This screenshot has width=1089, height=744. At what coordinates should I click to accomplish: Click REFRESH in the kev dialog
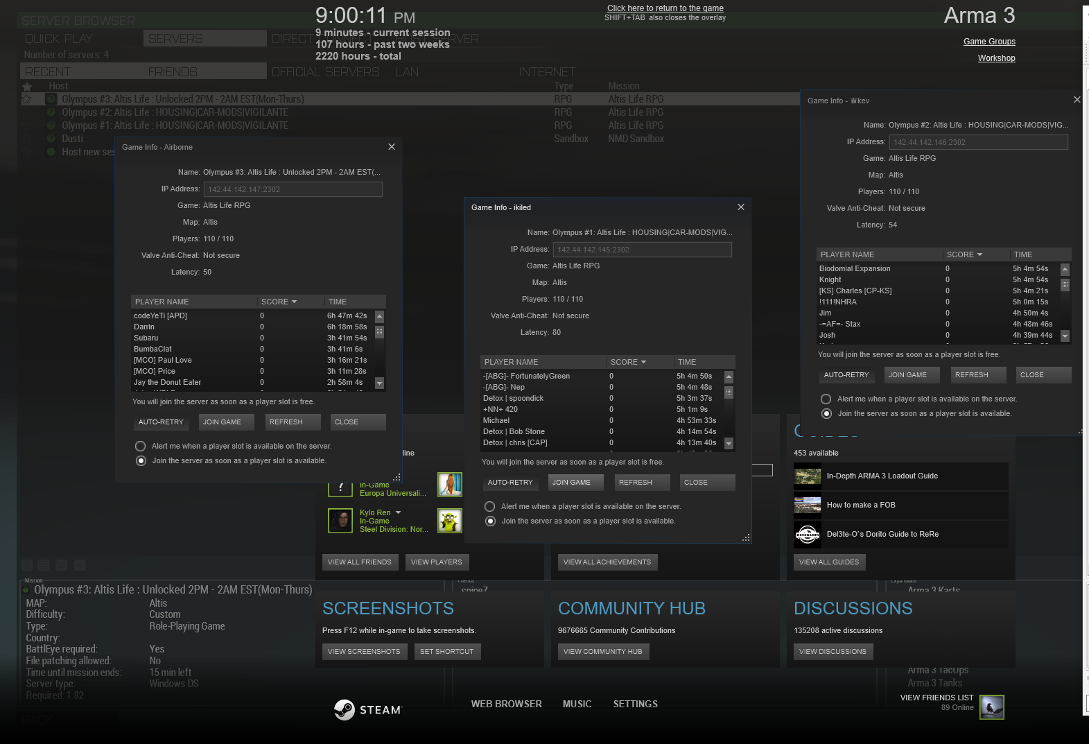point(977,374)
